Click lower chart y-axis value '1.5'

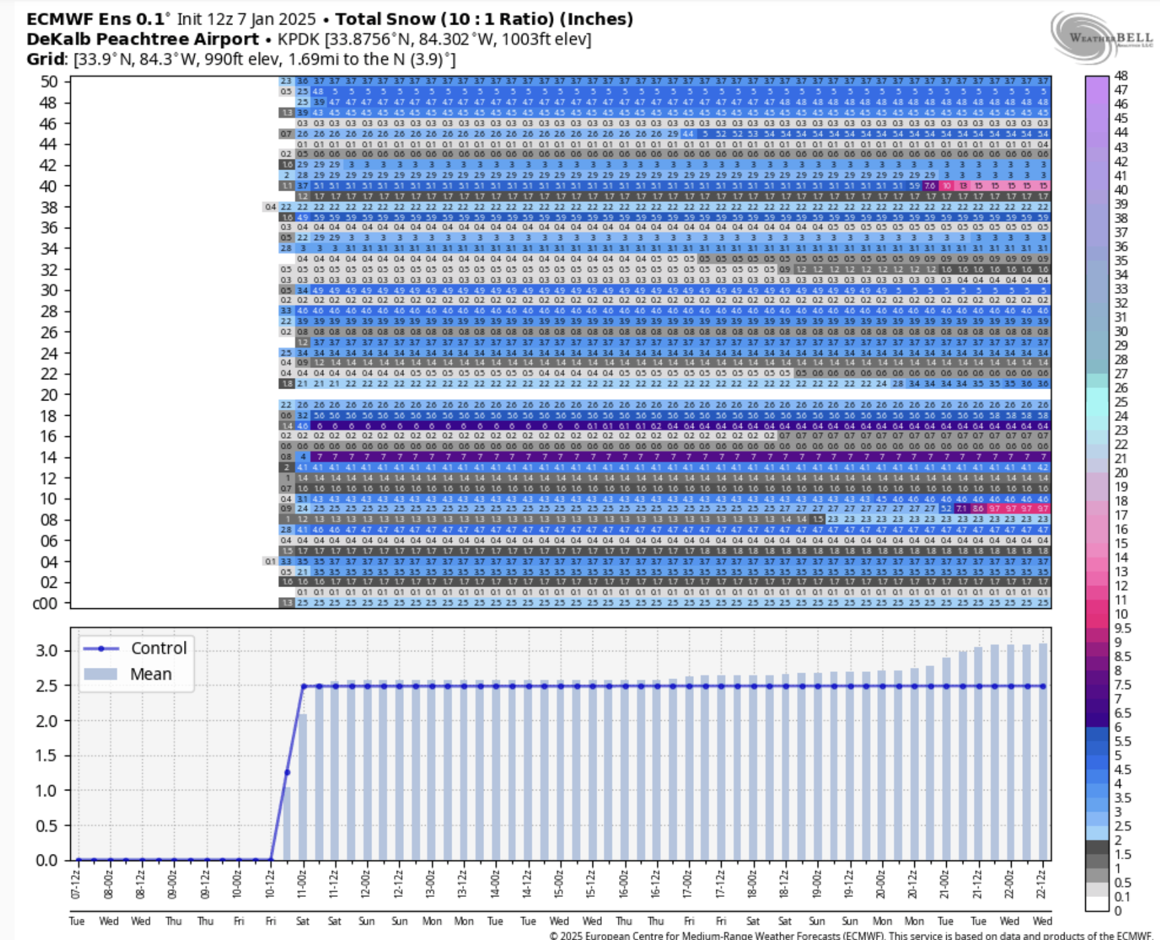pyautogui.click(x=46, y=756)
